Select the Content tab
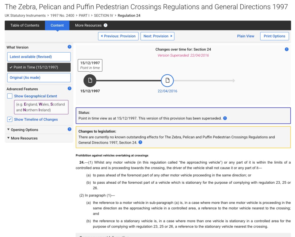 tap(57, 25)
